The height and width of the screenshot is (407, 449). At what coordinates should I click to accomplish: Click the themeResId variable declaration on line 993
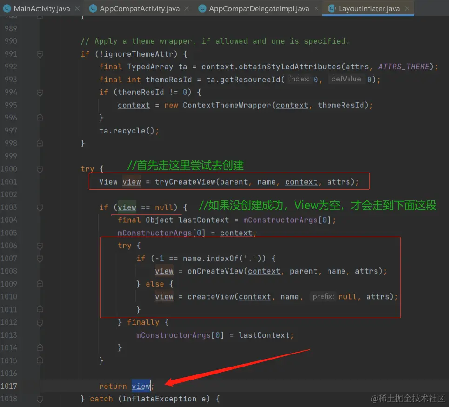coord(168,80)
